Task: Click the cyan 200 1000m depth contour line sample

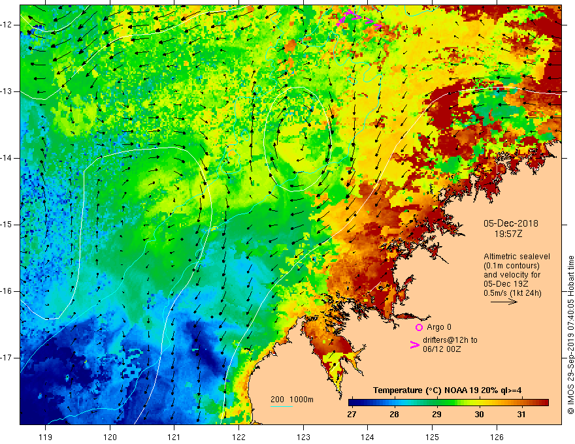Action: 281,406
